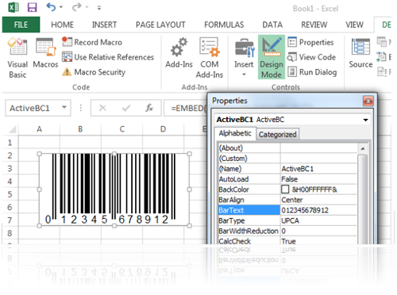
Task: Click the Enter checkmark in formula bar
Action: pyautogui.click(x=126, y=108)
